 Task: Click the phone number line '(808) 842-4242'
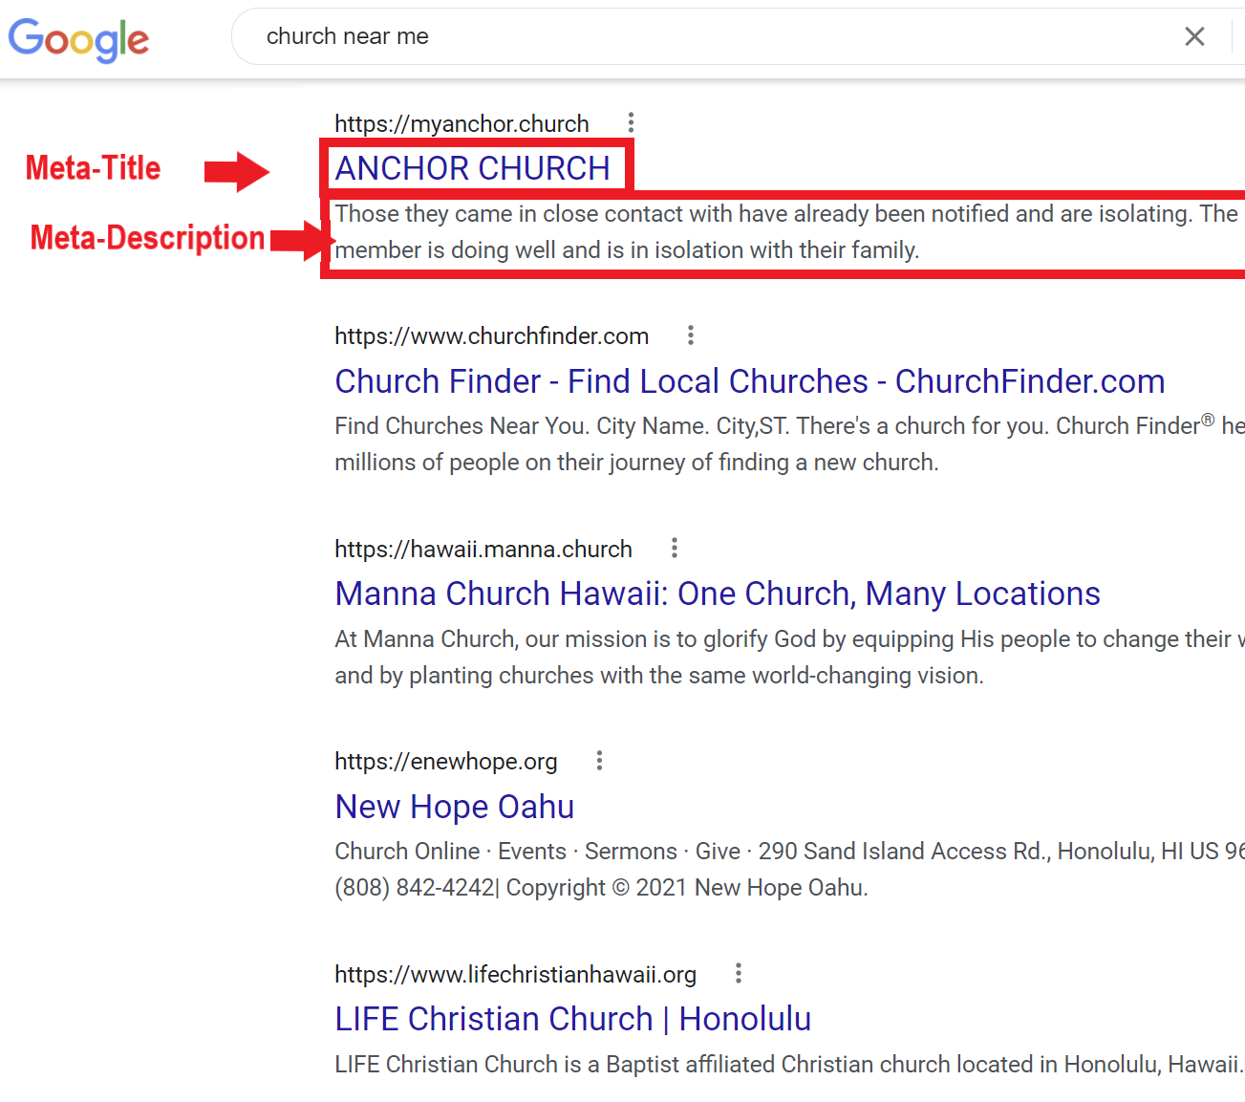602,888
